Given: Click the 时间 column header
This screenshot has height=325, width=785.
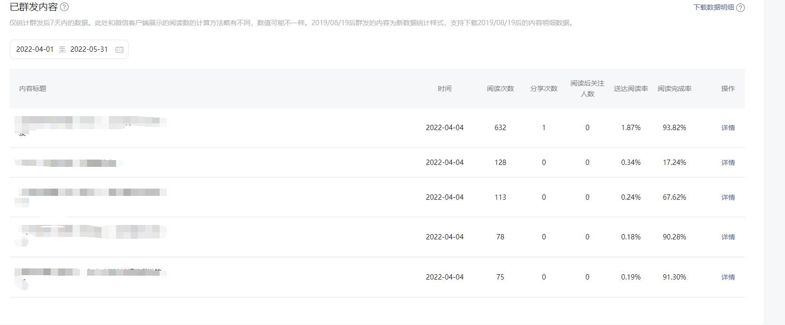Looking at the screenshot, I should click(x=444, y=89).
